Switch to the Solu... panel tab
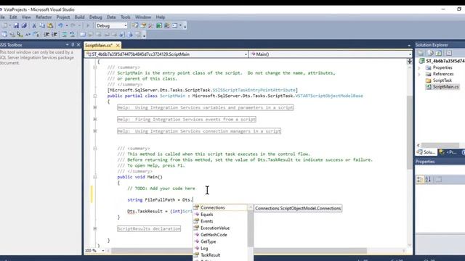Screen dimensions: 465x261 [x=426, y=152]
